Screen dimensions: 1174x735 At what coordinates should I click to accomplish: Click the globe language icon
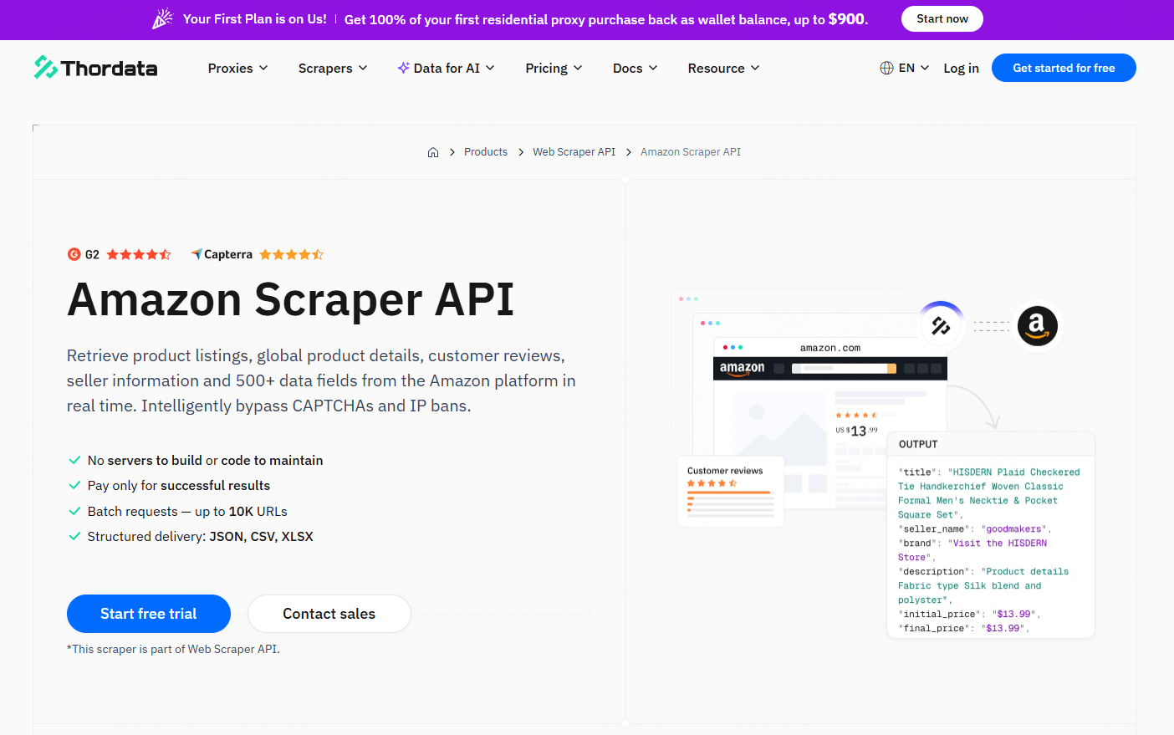click(x=886, y=68)
